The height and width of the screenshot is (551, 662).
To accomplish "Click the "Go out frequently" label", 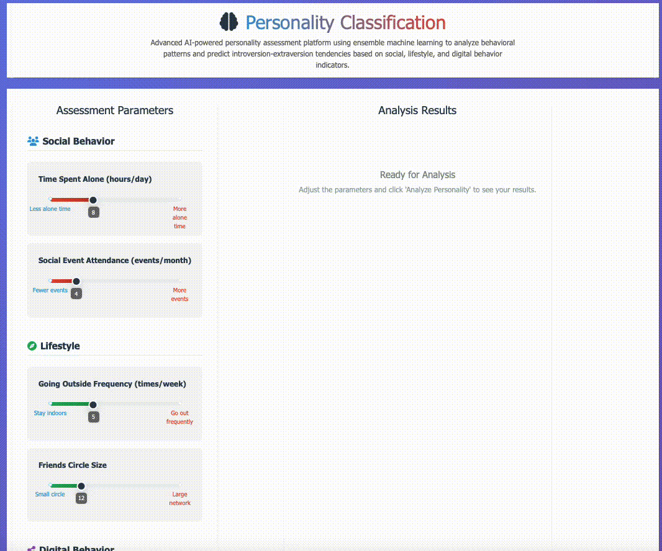I will click(179, 418).
